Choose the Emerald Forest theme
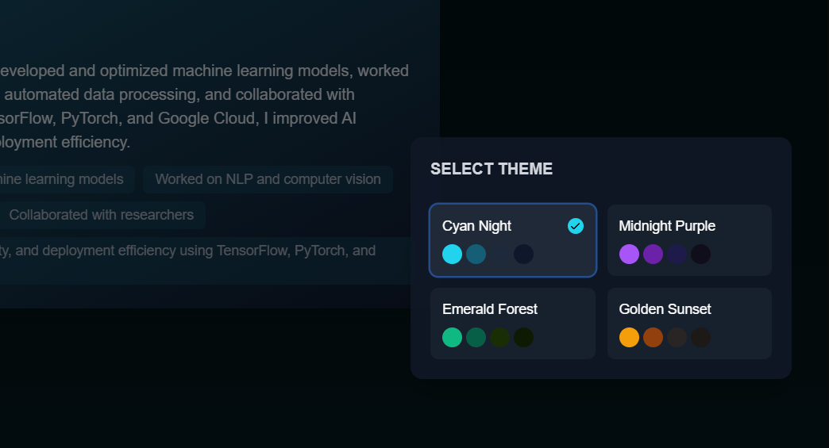The image size is (829, 448). pos(512,324)
